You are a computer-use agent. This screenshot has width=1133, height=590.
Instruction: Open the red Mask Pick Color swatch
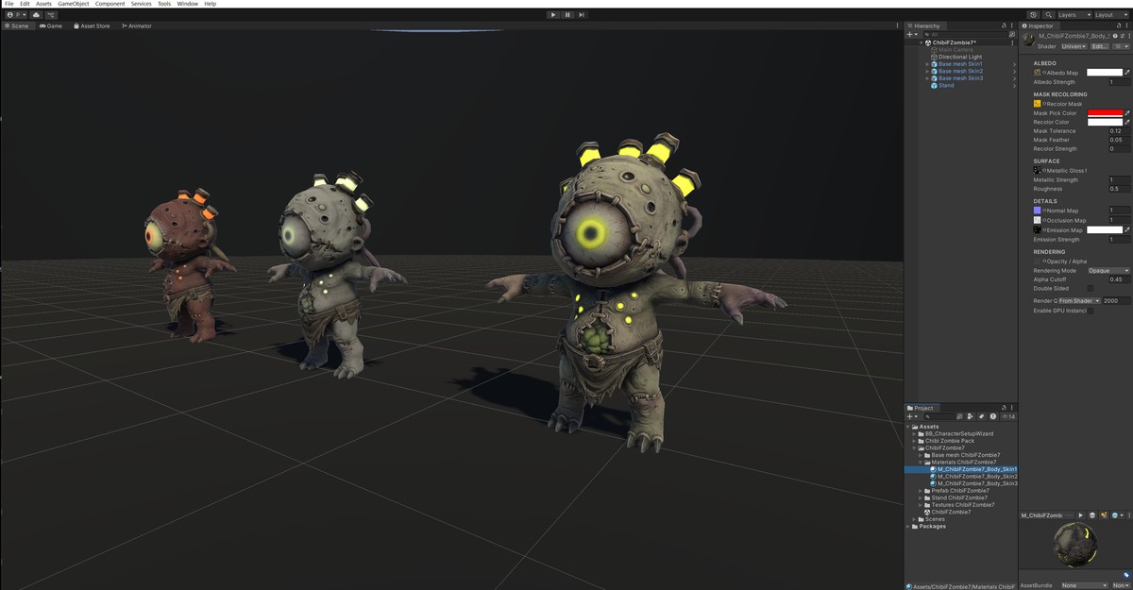point(1104,113)
